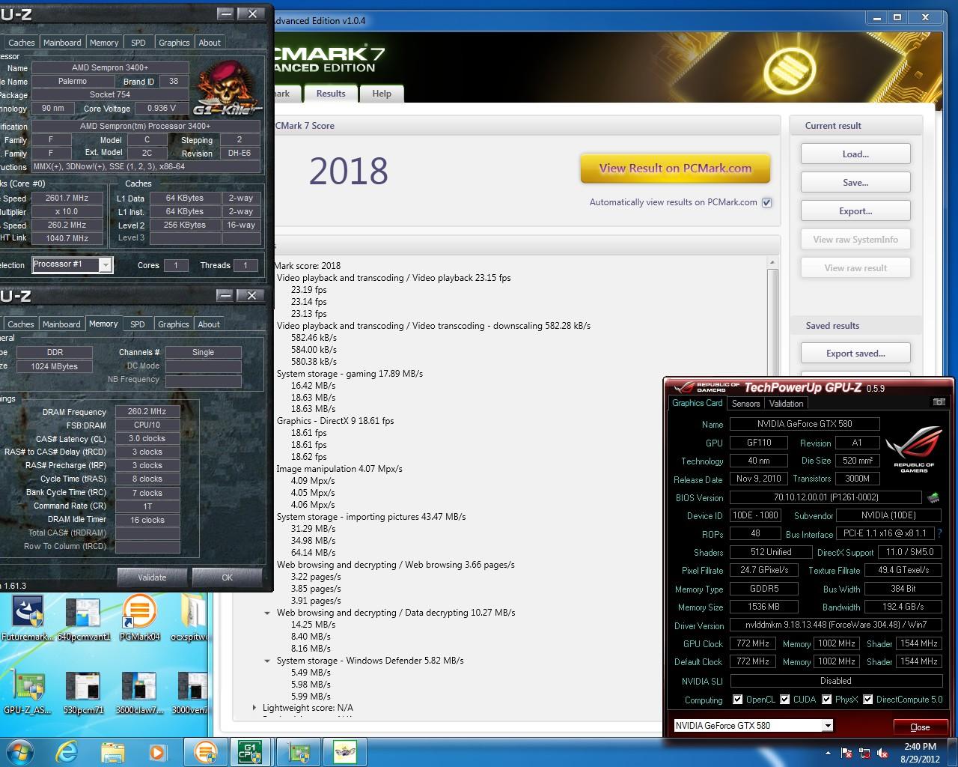Open Windows Media Player from taskbar

point(157,751)
